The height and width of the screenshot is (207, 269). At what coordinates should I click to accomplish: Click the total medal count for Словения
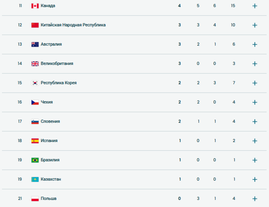pyautogui.click(x=234, y=121)
